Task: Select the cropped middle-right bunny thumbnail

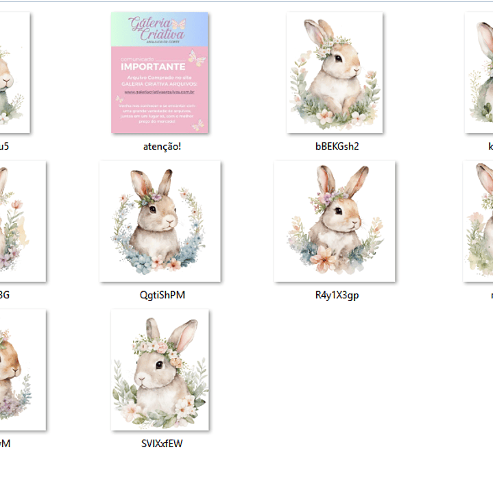Action: 479,221
